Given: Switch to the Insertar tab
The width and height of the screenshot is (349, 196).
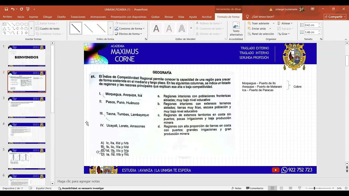Looking at the screenshot, I should (34, 17).
